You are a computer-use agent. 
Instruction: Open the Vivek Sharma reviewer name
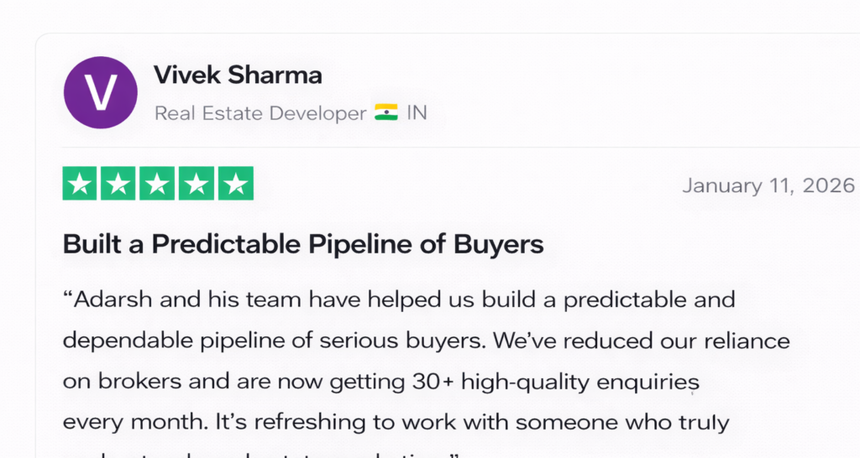238,75
